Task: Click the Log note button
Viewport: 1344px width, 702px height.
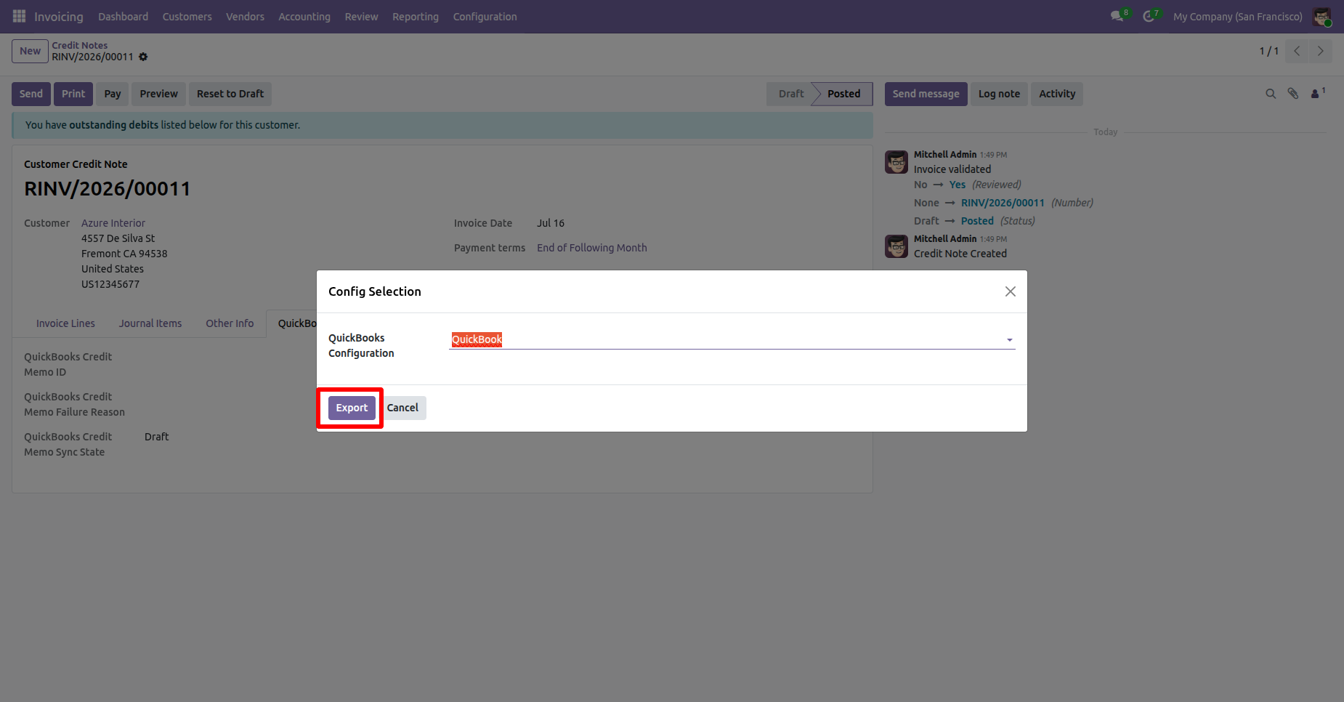Action: tap(999, 94)
